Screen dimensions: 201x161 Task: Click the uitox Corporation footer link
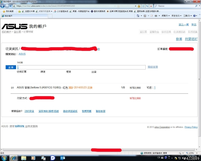162,127
